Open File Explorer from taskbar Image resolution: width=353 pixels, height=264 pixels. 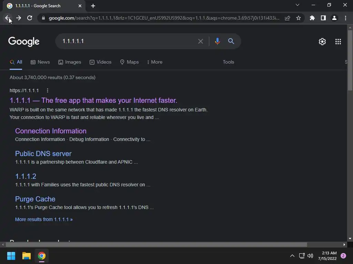(x=26, y=256)
